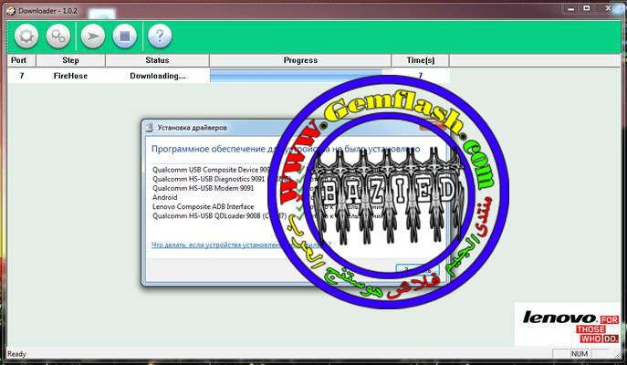Viewport: 627px width, 365px height.
Task: Close the Downloader window
Action: coord(608,9)
